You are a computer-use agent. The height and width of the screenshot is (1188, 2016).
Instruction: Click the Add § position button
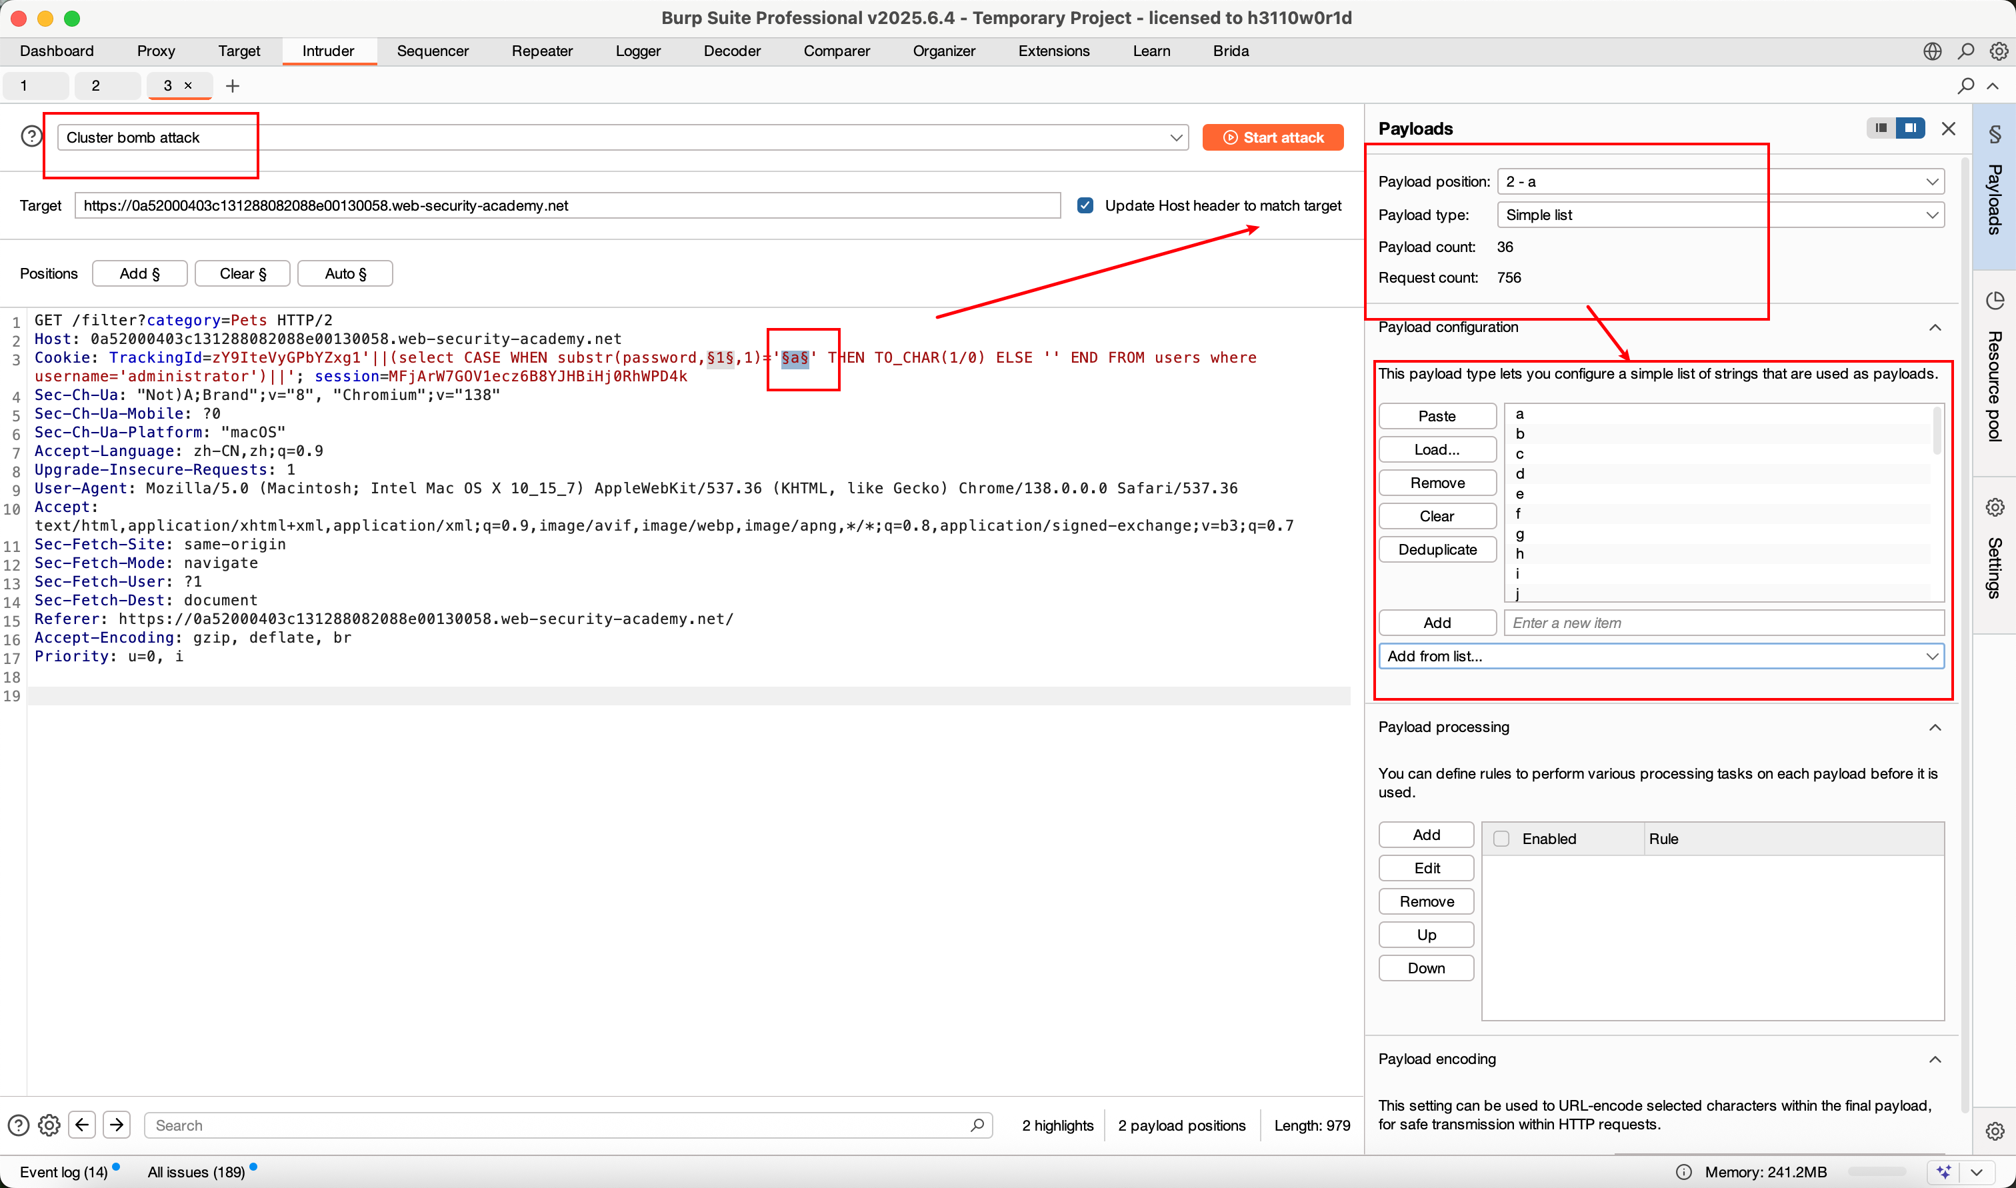[139, 274]
